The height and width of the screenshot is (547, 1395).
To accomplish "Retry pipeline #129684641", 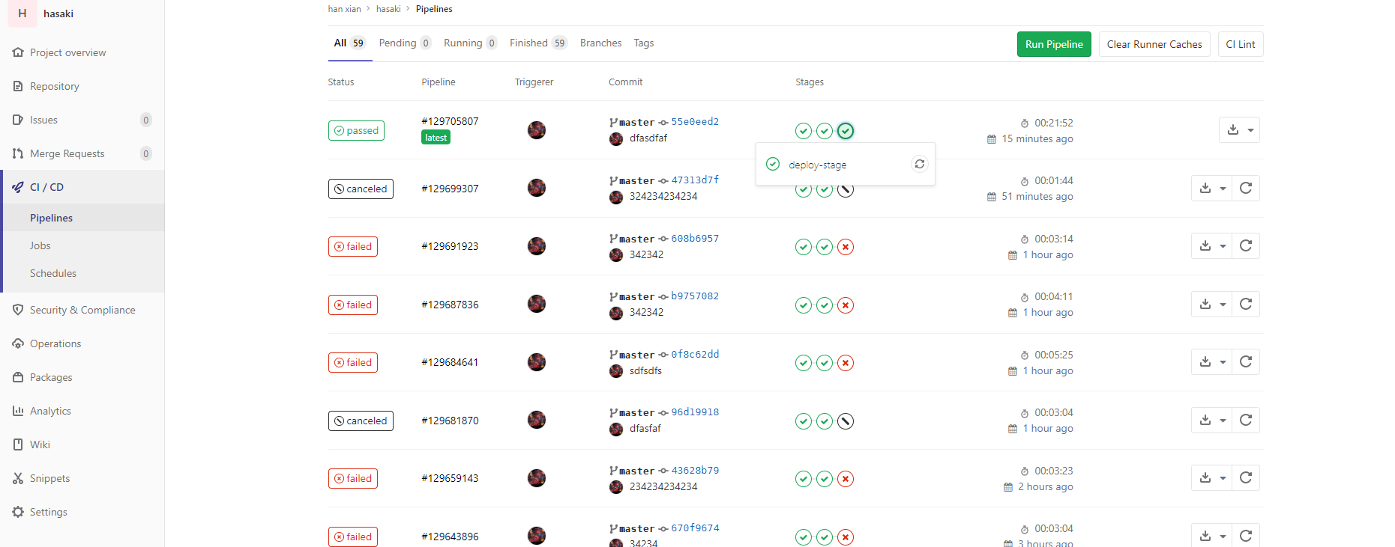I will 1246,361.
